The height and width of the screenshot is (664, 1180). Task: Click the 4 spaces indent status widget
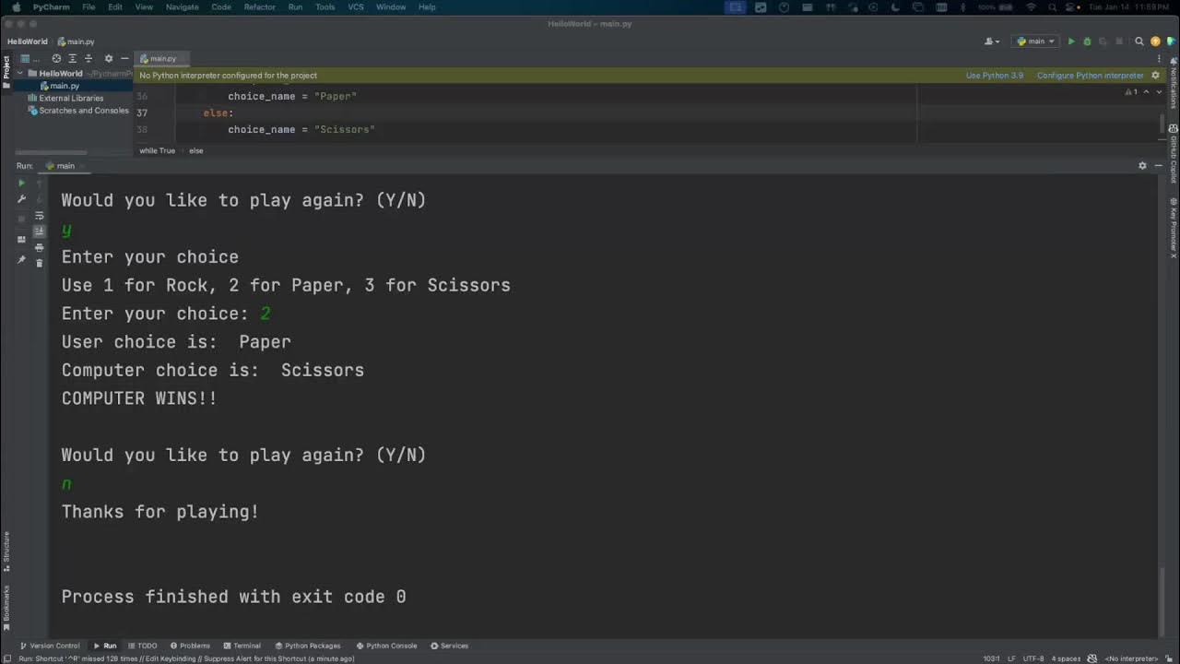(x=1067, y=658)
